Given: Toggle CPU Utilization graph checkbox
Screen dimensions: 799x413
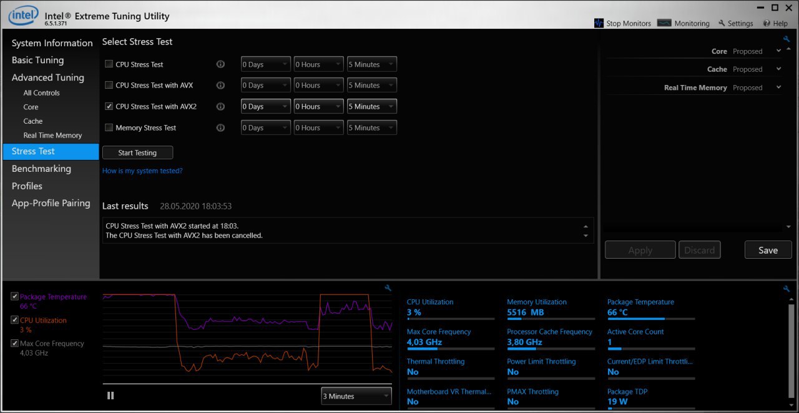Looking at the screenshot, I should [14, 320].
